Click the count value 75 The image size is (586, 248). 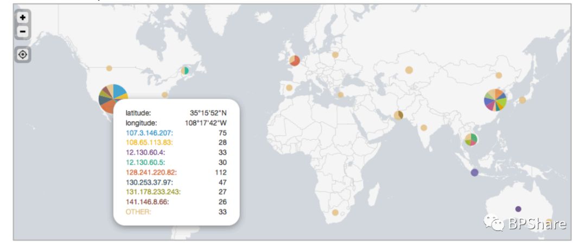point(223,133)
